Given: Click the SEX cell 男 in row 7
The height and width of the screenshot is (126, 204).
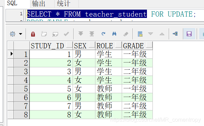Looking at the screenshot, I should [84, 106].
